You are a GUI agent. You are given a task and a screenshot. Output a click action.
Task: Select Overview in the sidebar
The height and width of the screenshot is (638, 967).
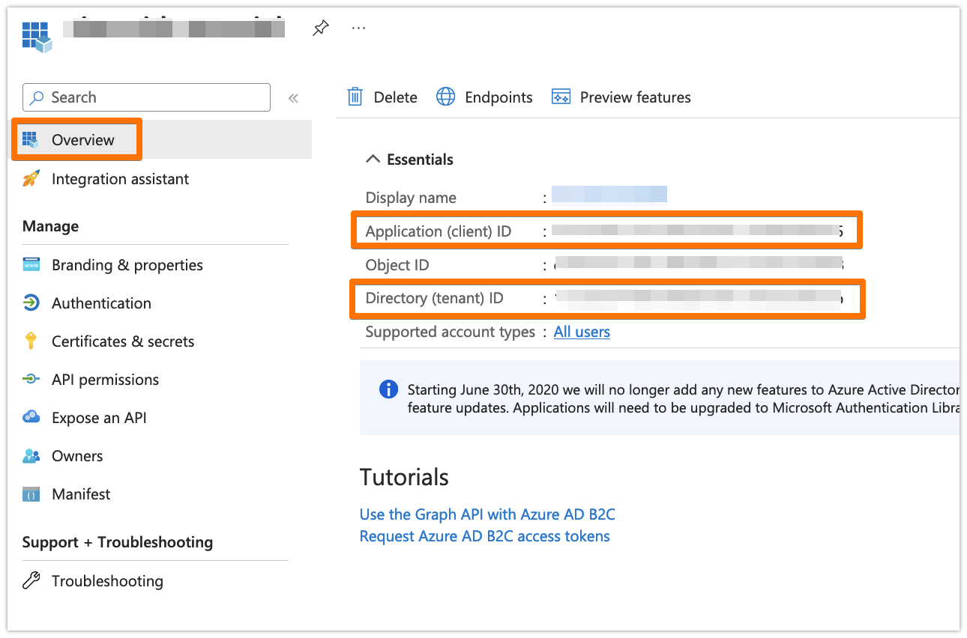coord(82,140)
